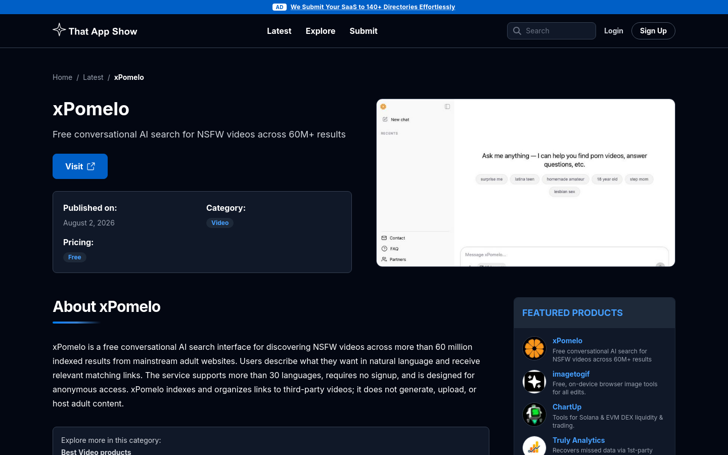Click the xPomelo breadcrumb text
The image size is (728, 455).
[129, 77]
